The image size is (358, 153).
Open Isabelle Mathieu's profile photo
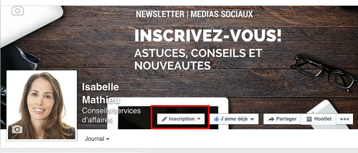[42, 106]
